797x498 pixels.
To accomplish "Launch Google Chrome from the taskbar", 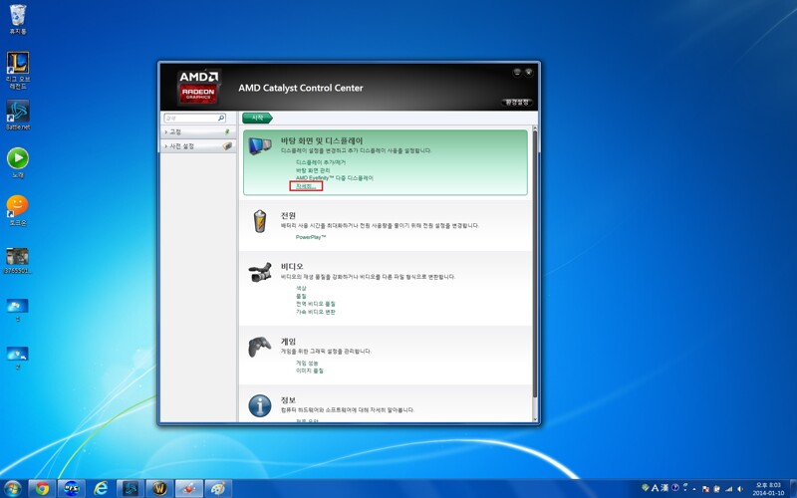I will coord(42,489).
